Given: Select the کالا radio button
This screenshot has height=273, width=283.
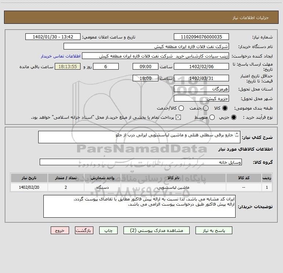Looking at the screenshot, I should [x=225, y=108].
